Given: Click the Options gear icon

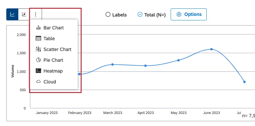Looking at the screenshot, I should pyautogui.click(x=179, y=14).
